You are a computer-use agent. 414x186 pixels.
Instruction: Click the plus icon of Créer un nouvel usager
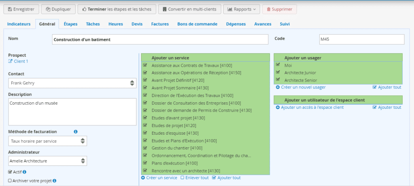click(x=278, y=87)
